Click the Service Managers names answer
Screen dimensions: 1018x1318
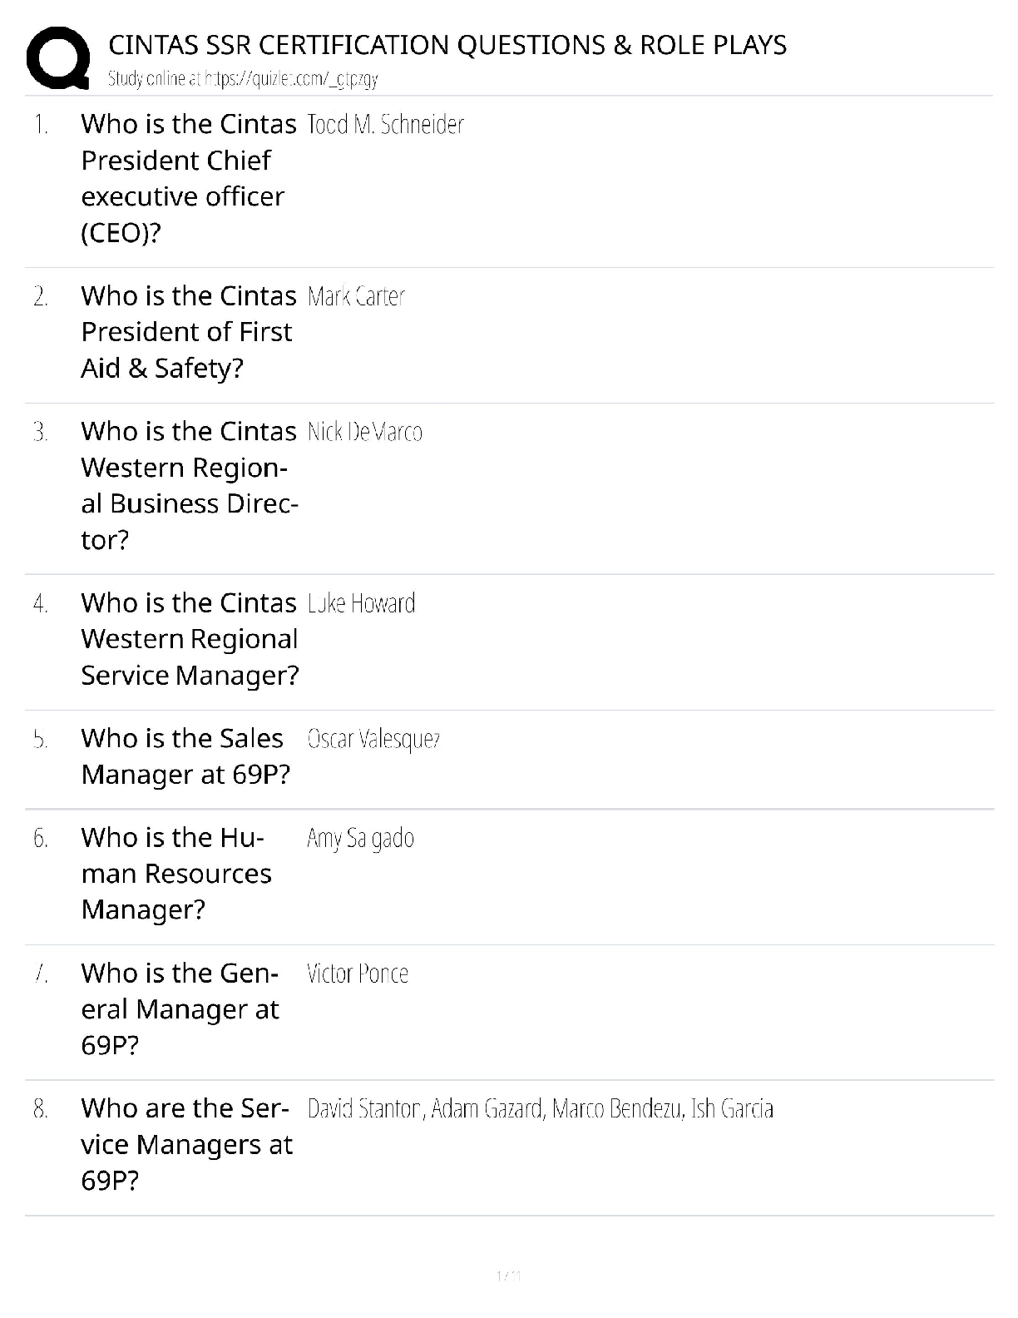coord(540,1109)
